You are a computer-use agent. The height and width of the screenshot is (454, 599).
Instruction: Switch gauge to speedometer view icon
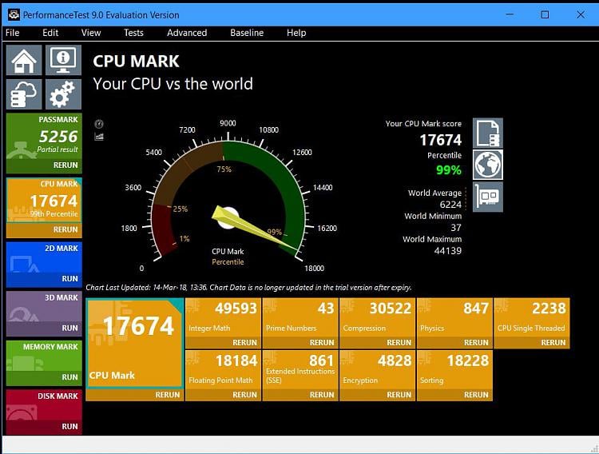coord(99,124)
